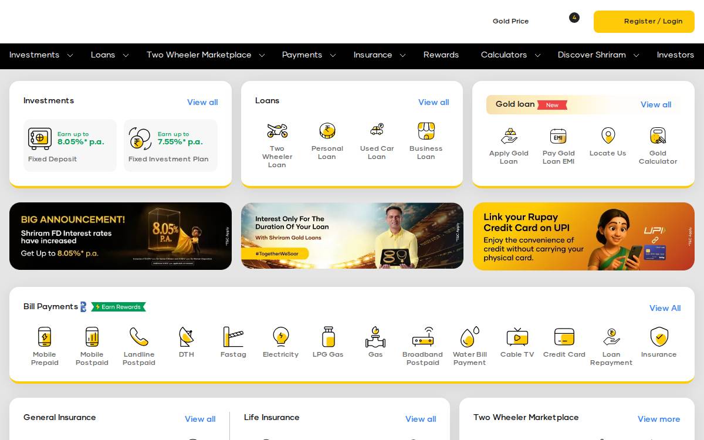The image size is (704, 440).
Task: Choose the Mobile Postpaid bill icon
Action: point(92,337)
